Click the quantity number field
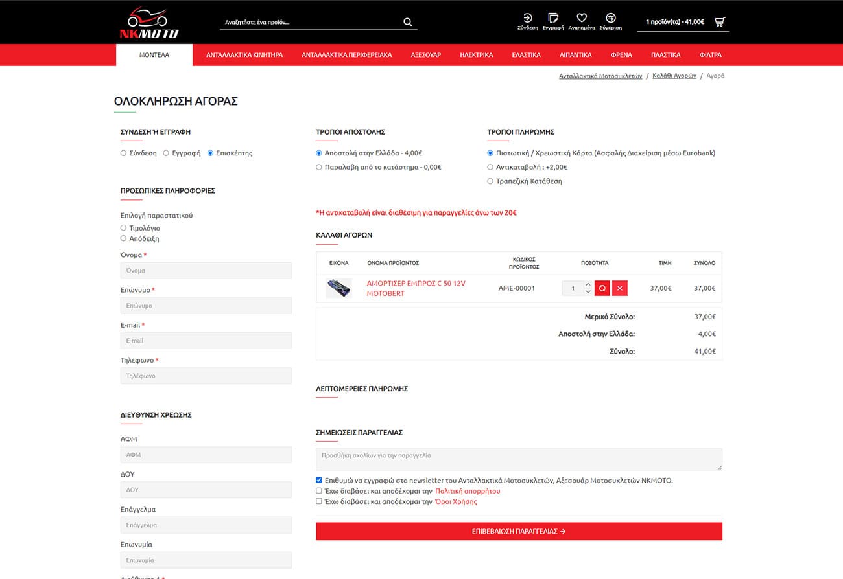 point(573,288)
